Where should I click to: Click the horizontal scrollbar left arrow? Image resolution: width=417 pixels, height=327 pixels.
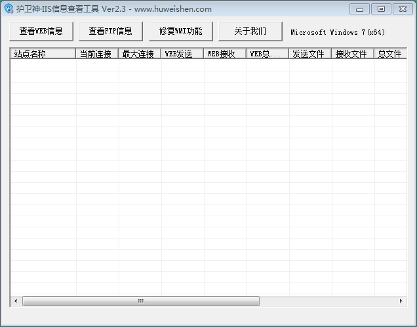click(16, 301)
